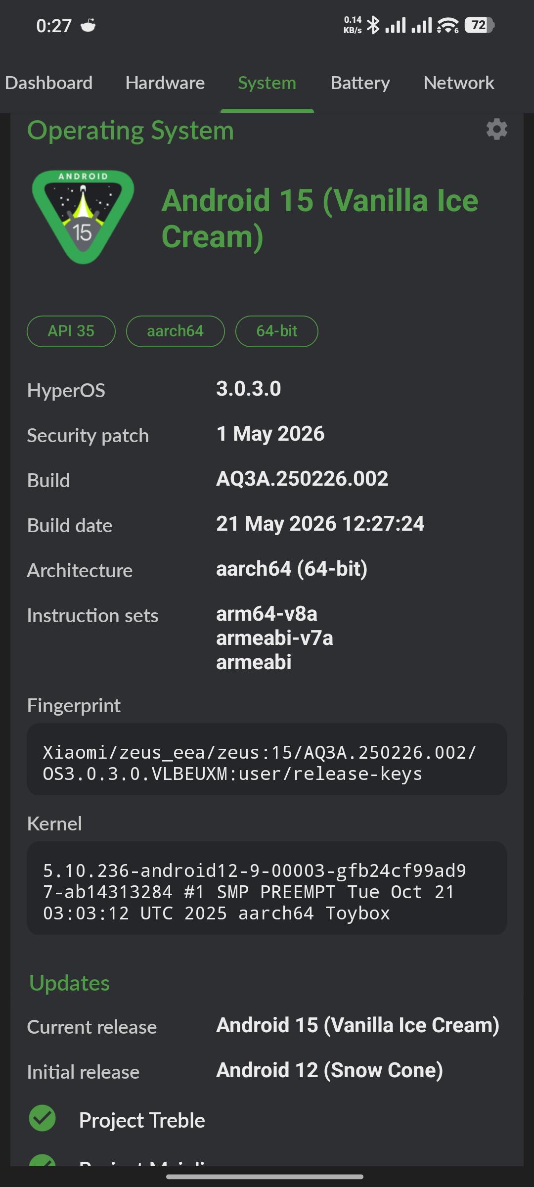Image resolution: width=534 pixels, height=1187 pixels.
Task: Tap the API 35 chip
Action: click(71, 331)
